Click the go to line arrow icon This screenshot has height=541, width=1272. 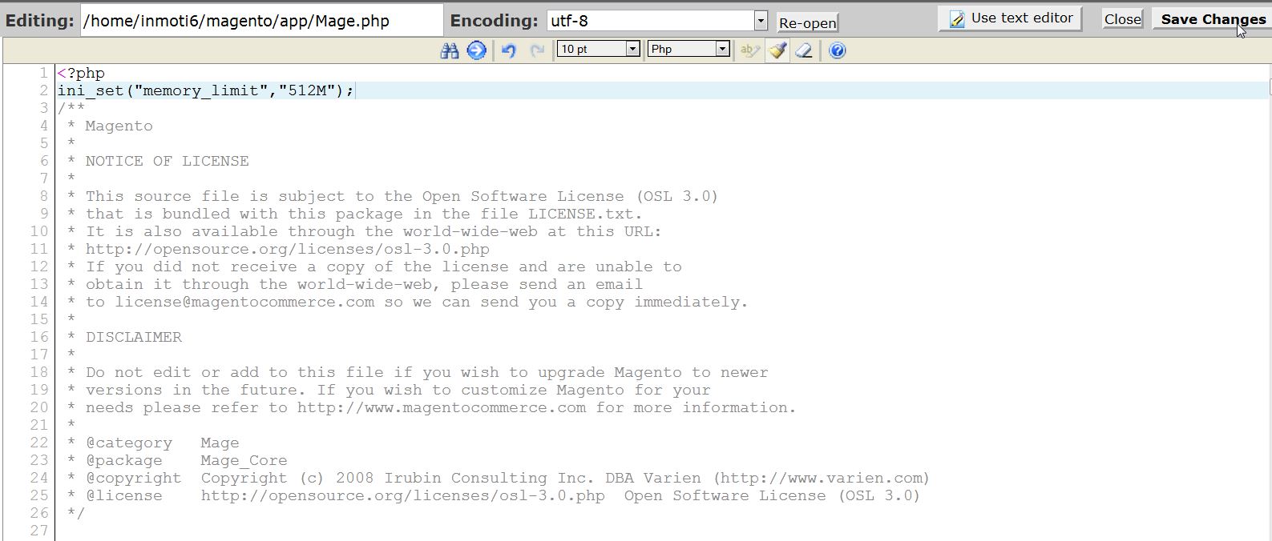pyautogui.click(x=477, y=50)
